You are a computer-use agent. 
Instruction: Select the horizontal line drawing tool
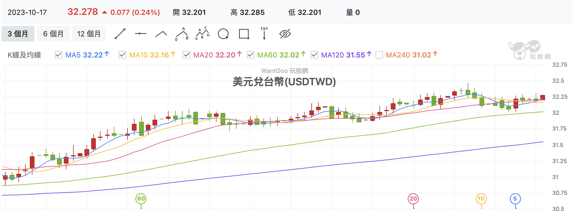pyautogui.click(x=140, y=34)
